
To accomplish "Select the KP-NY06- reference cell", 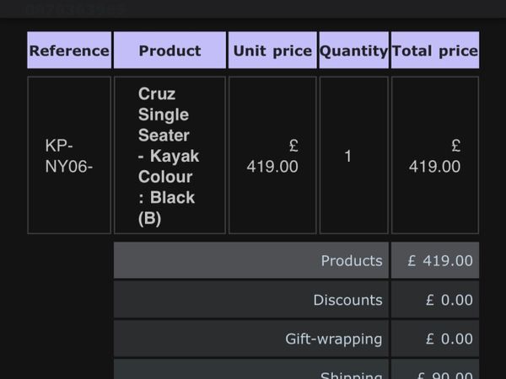I will tap(69, 155).
